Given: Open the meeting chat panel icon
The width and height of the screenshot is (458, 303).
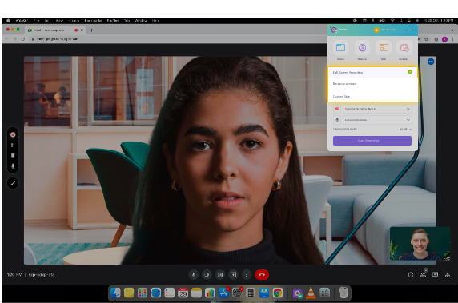Looking at the screenshot, I should (x=436, y=275).
